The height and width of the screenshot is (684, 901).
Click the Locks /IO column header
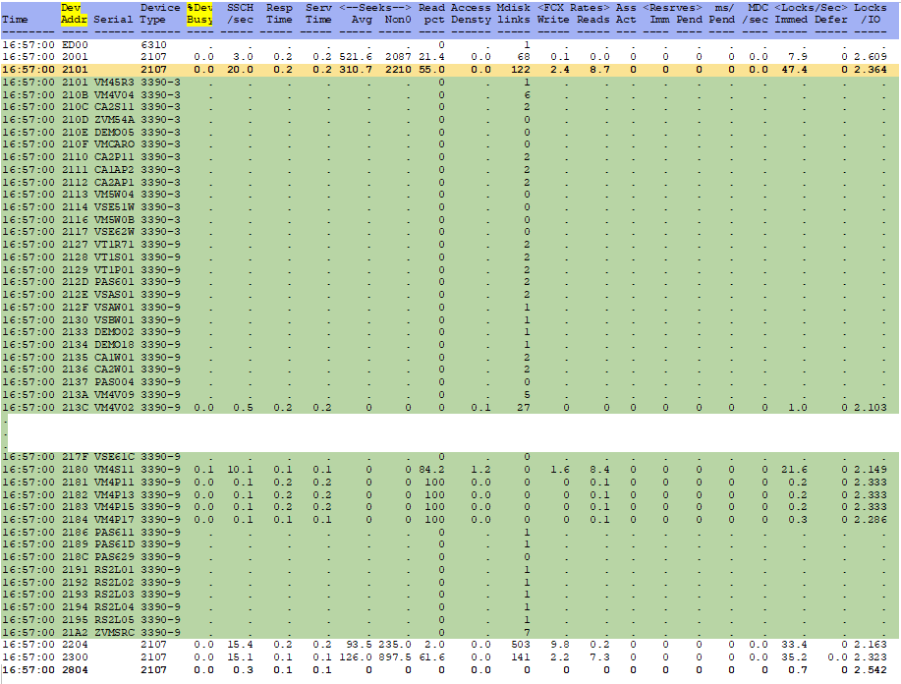click(870, 14)
